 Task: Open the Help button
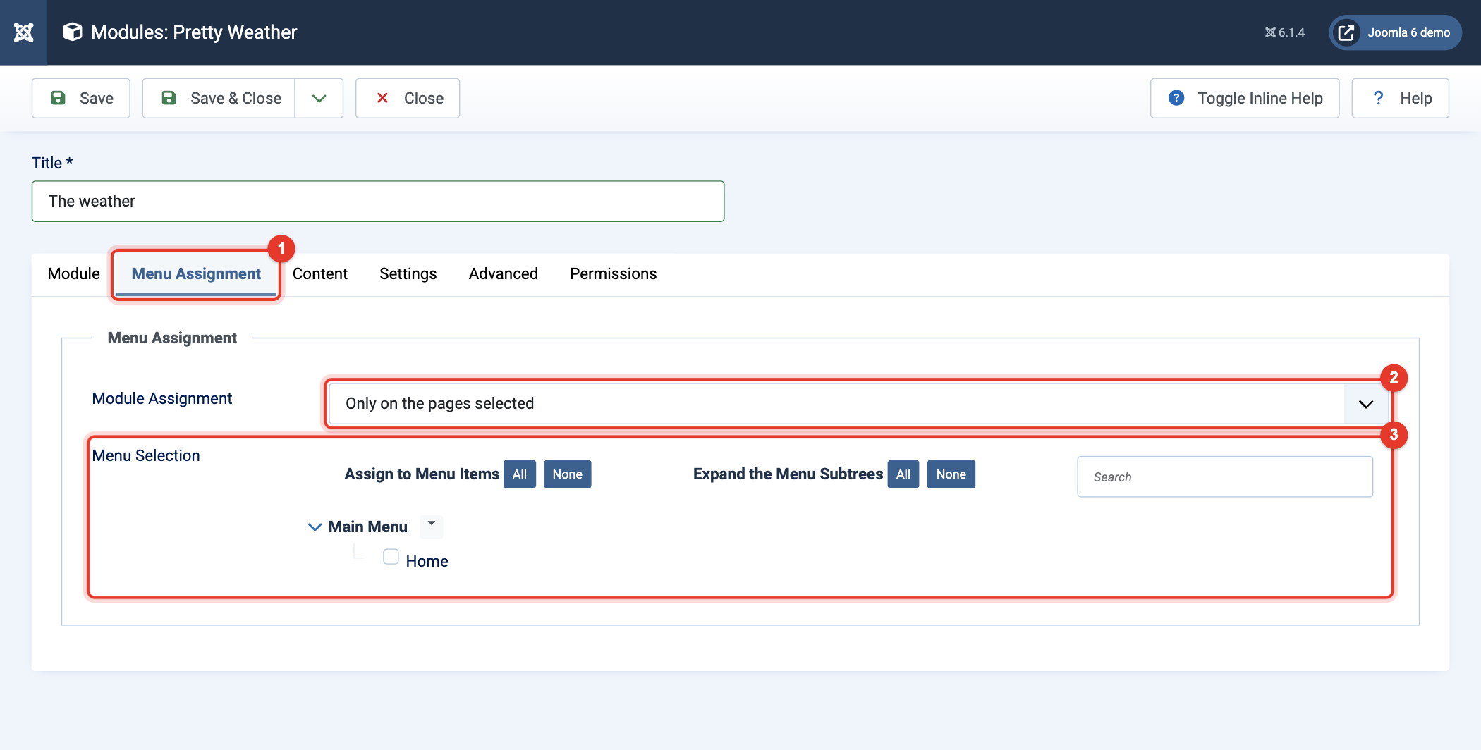click(1400, 98)
